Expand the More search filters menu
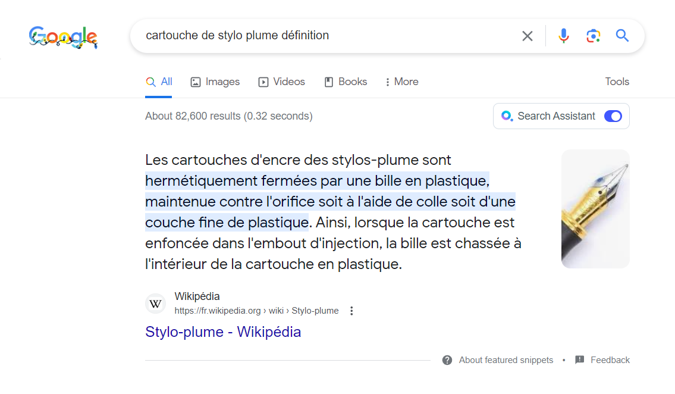The height and width of the screenshot is (394, 675). click(x=401, y=82)
